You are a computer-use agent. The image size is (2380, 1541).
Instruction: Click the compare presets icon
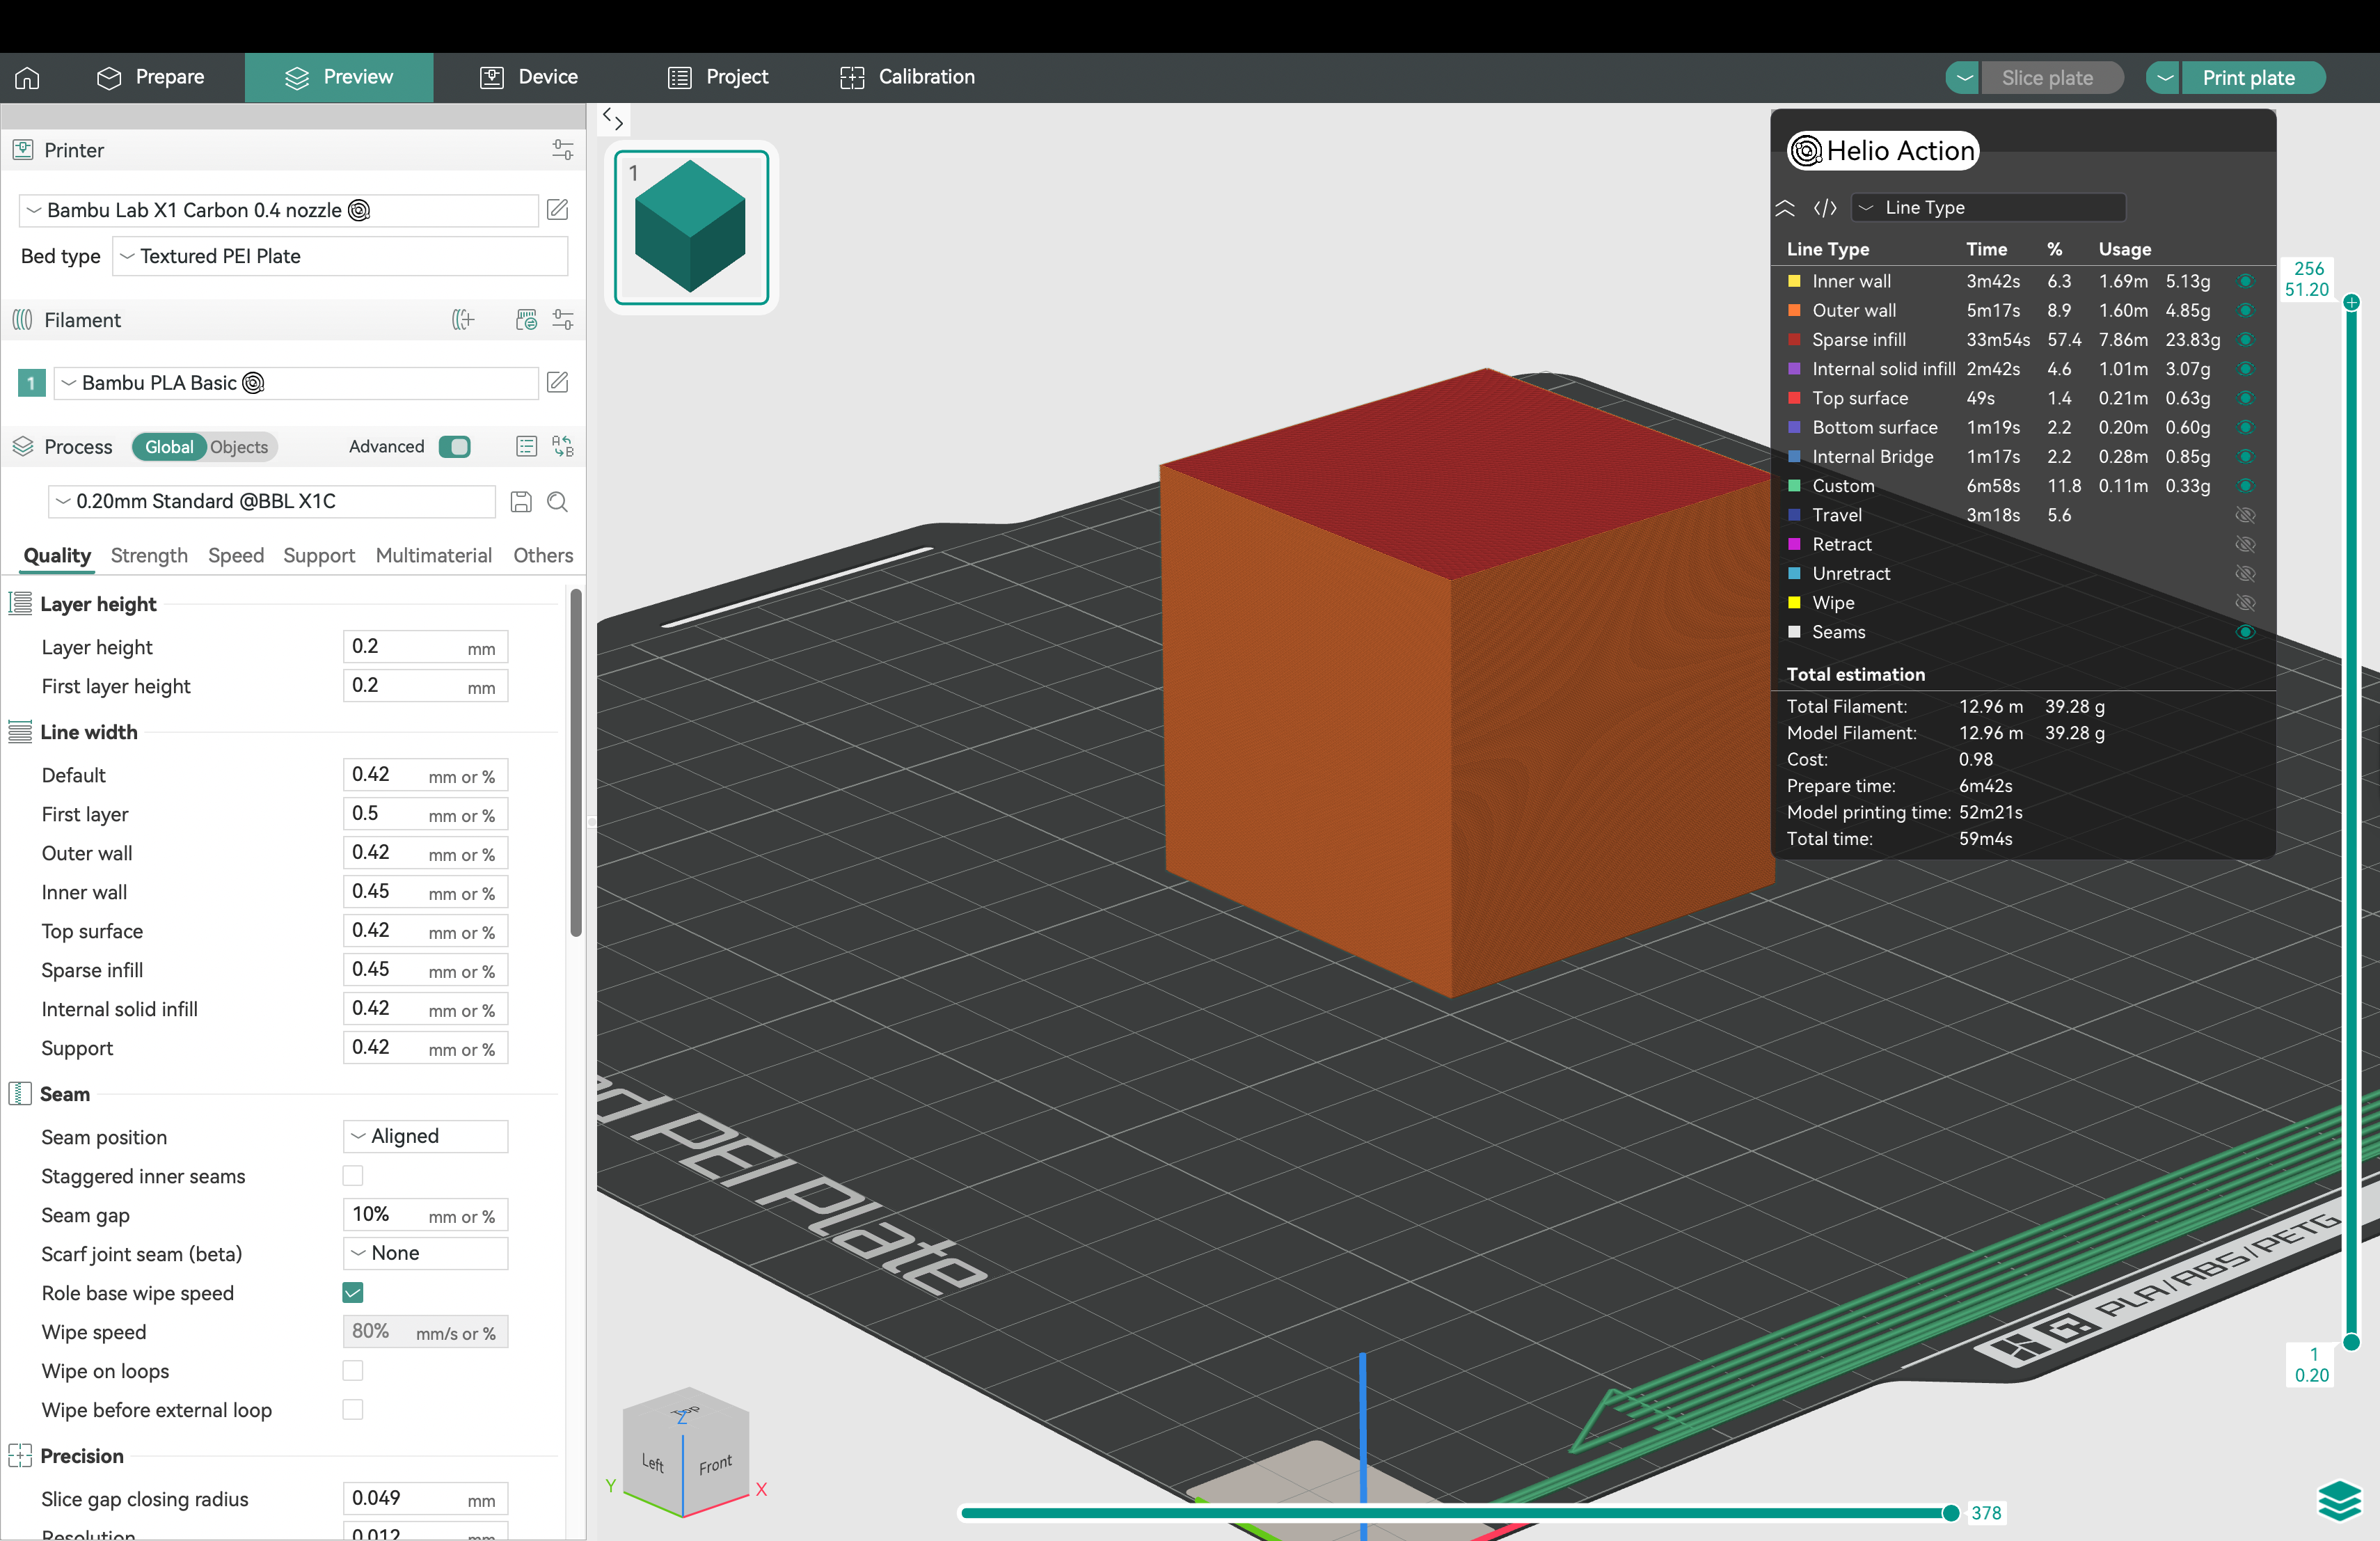pos(562,446)
